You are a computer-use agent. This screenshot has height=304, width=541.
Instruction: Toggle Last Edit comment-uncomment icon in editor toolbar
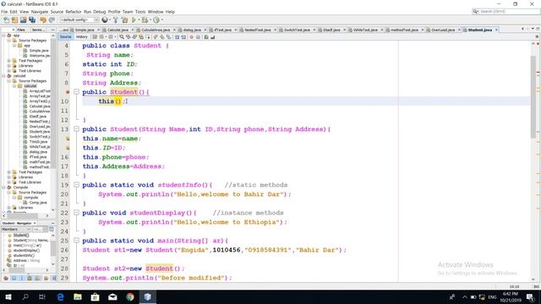point(95,37)
